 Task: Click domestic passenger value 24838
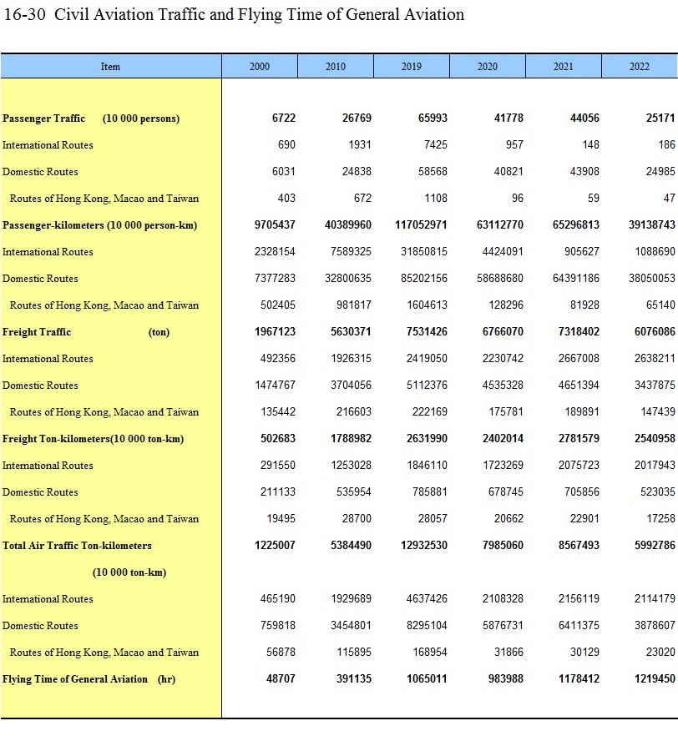357,171
